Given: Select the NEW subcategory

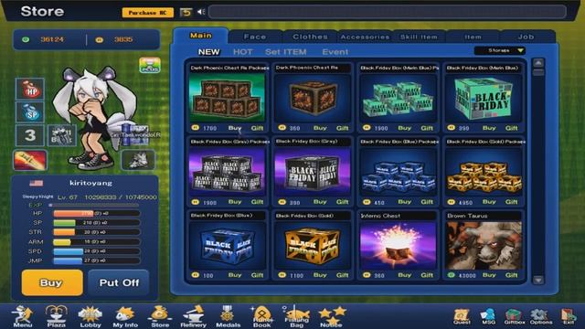Looking at the screenshot, I should click(209, 52).
